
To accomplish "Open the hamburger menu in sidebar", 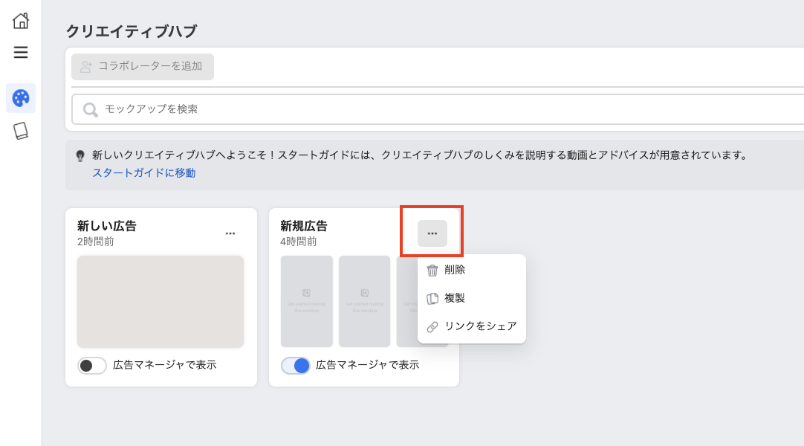I will coord(21,52).
